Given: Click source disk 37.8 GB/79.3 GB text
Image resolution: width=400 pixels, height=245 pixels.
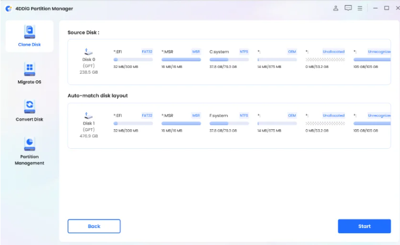Looking at the screenshot, I should pos(223,67).
